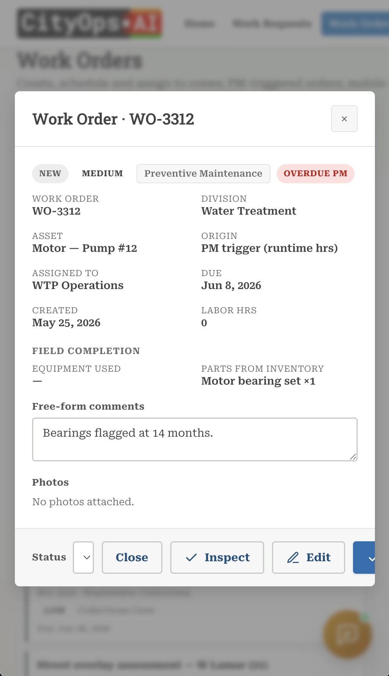The width and height of the screenshot is (389, 676).
Task: Click the CityOps AI logo
Action: point(90,23)
